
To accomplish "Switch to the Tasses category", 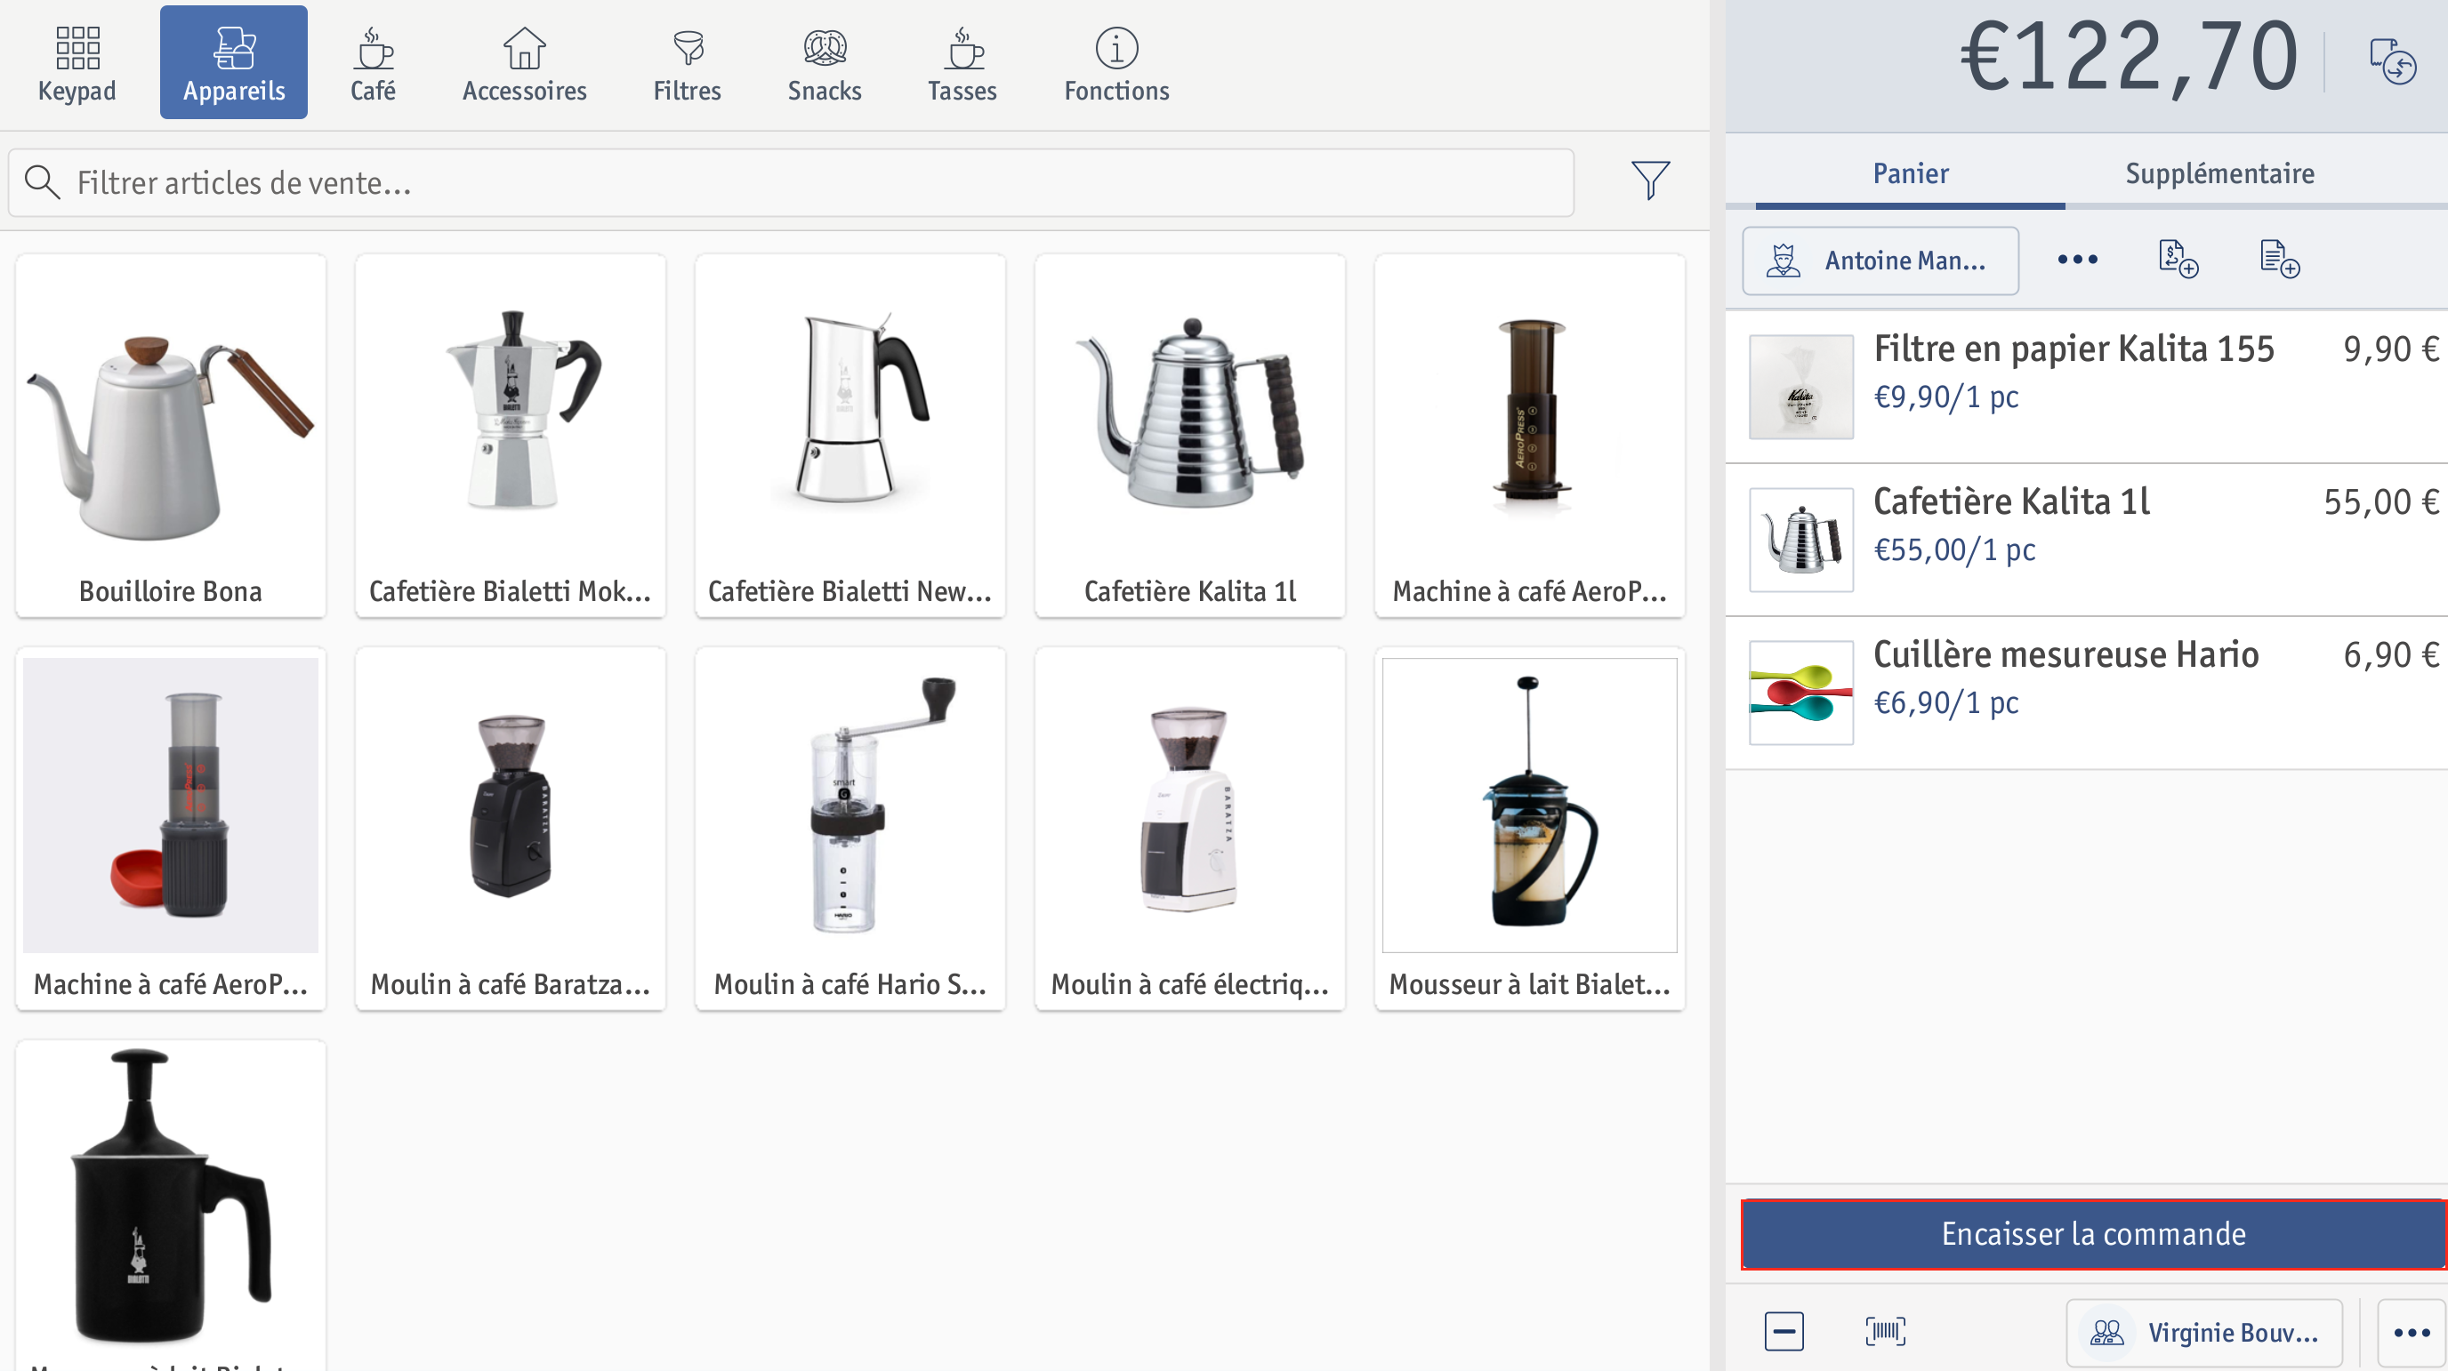I will 962,63.
